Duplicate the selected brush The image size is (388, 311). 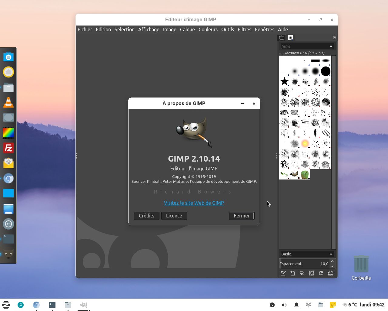[302, 273]
